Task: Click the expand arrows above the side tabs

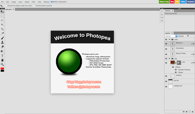Action: [162, 9]
